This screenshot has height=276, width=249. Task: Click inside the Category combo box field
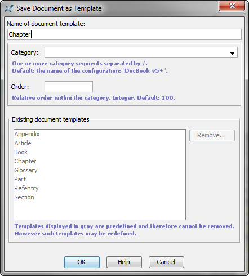point(136,52)
